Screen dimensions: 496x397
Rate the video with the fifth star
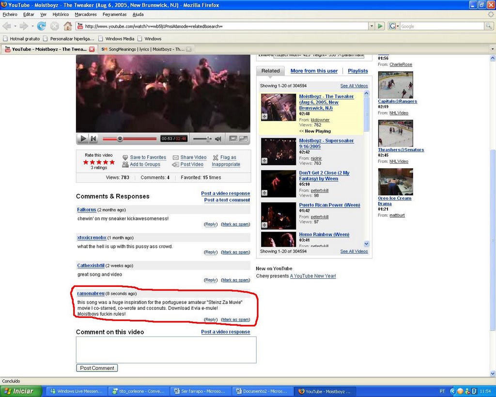click(112, 162)
